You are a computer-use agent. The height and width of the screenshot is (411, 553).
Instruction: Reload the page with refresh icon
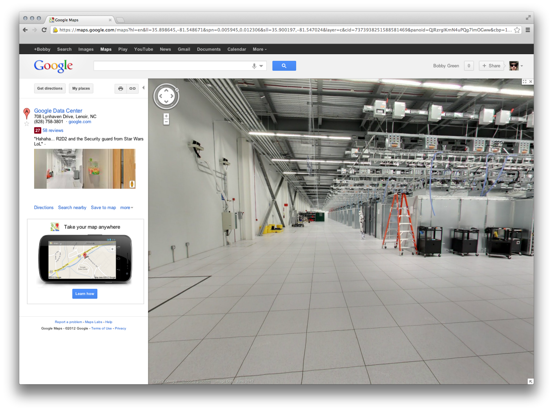tap(44, 30)
